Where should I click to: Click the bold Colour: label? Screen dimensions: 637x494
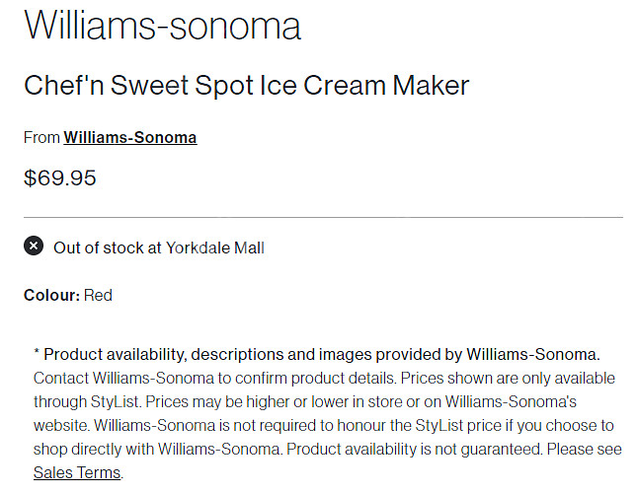point(51,295)
